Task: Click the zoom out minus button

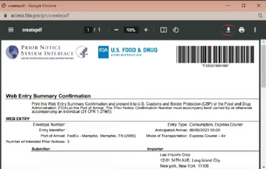Action: 116,30
